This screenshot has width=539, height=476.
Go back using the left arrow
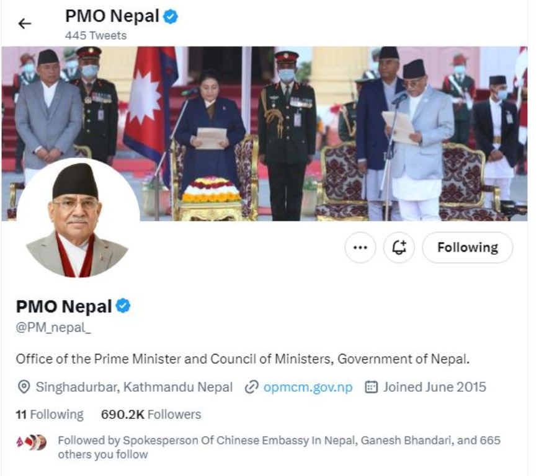[x=25, y=24]
